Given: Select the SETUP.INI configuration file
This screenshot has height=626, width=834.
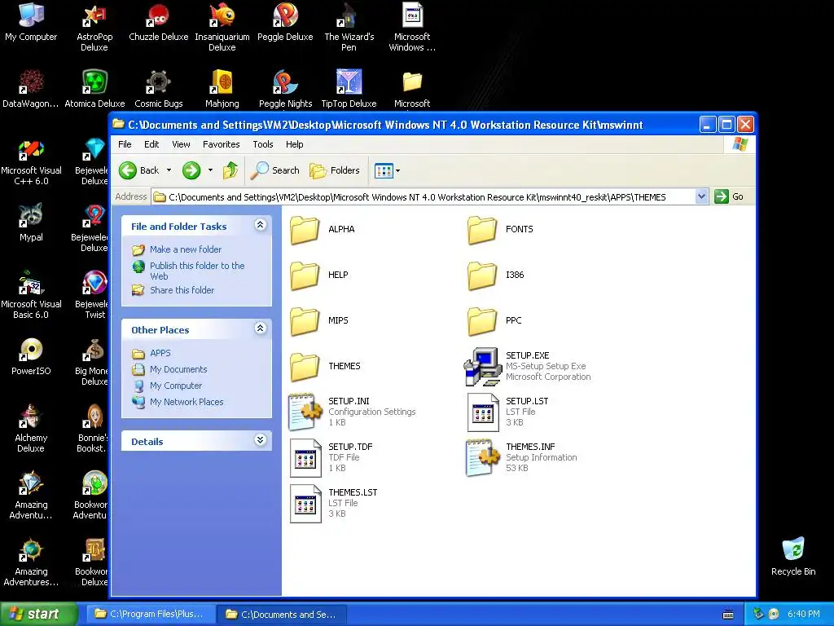Looking at the screenshot, I should point(305,412).
